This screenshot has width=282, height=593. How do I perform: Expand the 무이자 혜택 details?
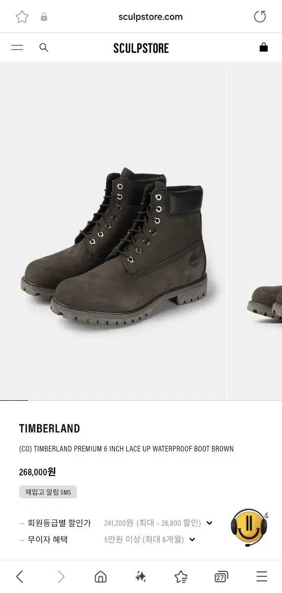coord(192,540)
